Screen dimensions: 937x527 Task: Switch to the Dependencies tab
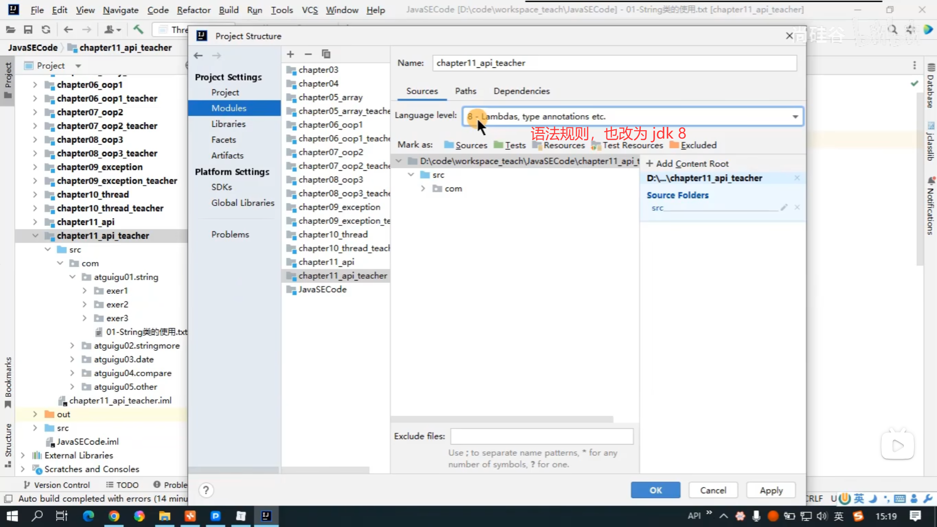click(x=521, y=91)
